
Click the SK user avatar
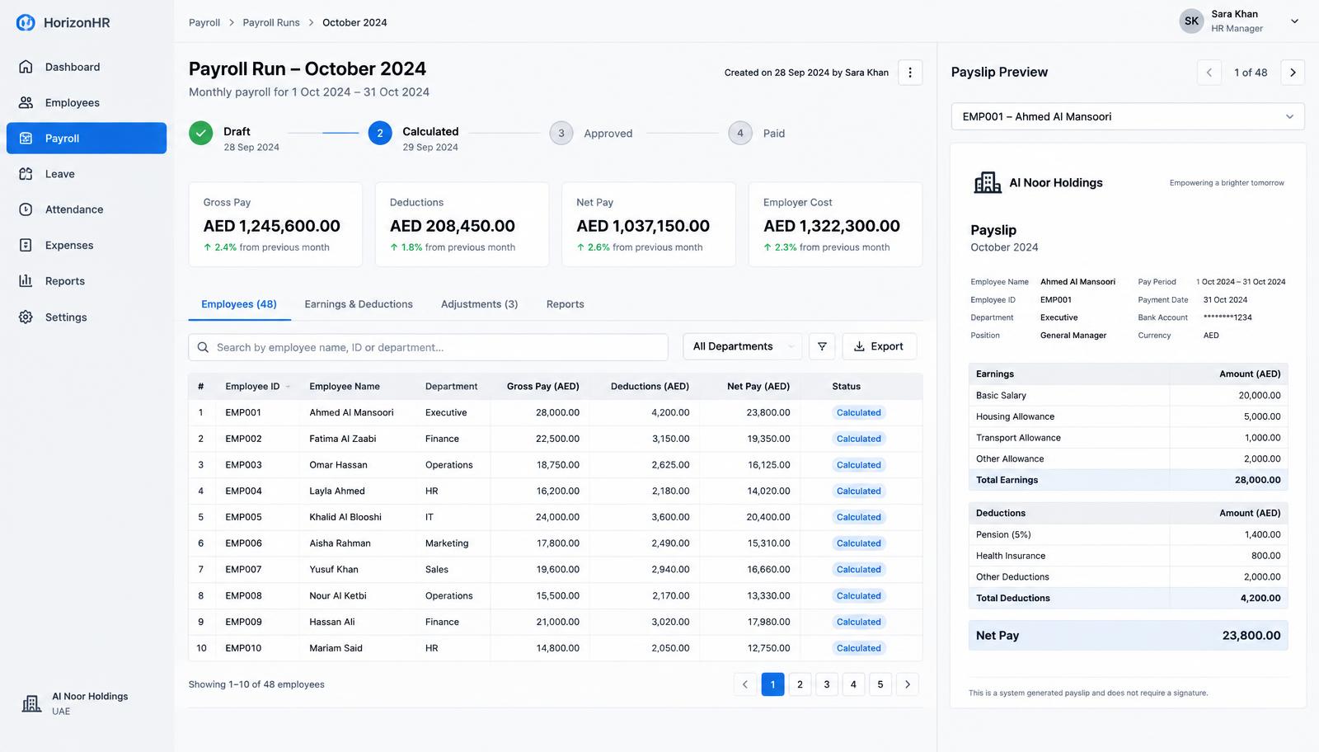1191,21
